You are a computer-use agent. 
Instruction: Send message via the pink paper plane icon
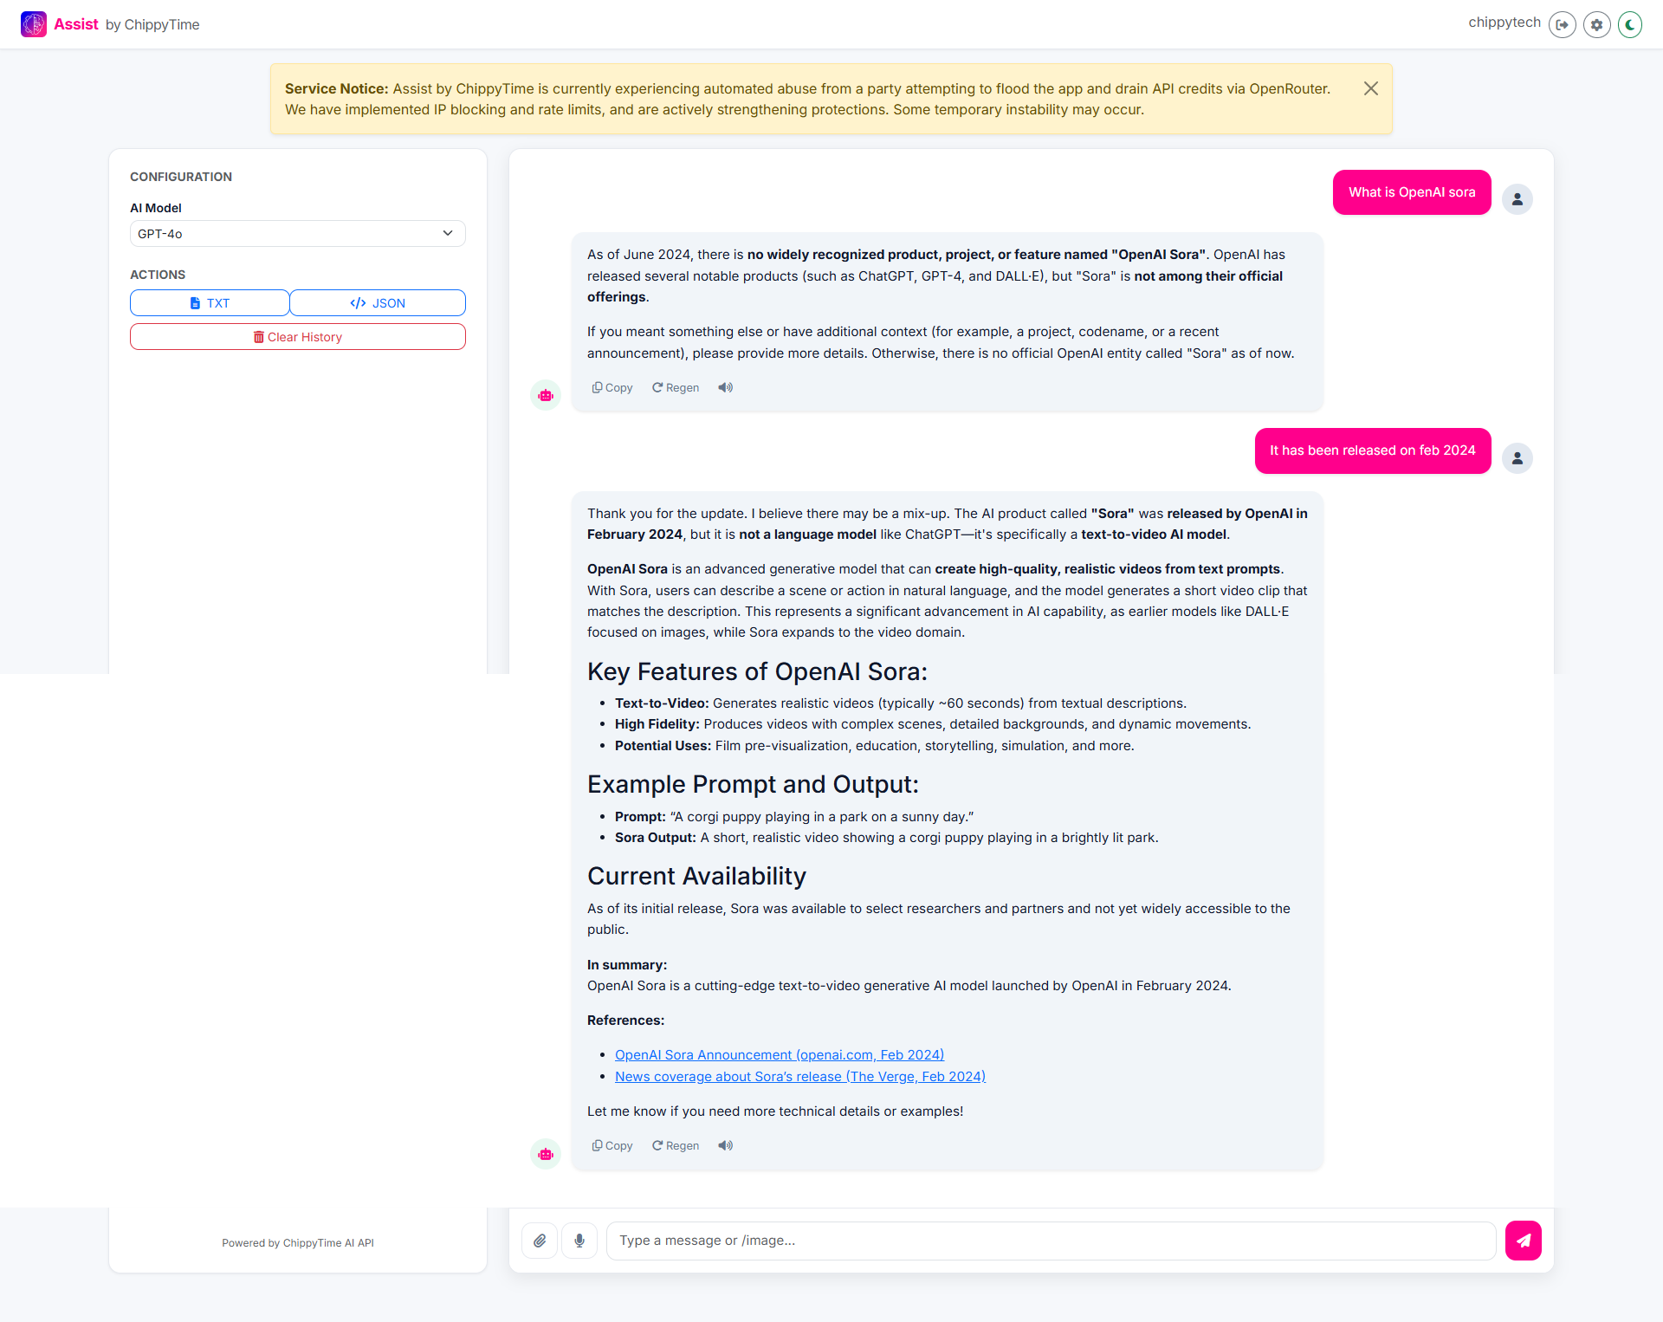(1523, 1241)
